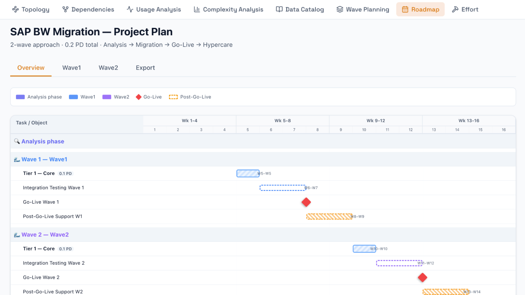Viewport: 525px width, 295px height.
Task: Switch to the Effort tab
Action: click(x=465, y=9)
